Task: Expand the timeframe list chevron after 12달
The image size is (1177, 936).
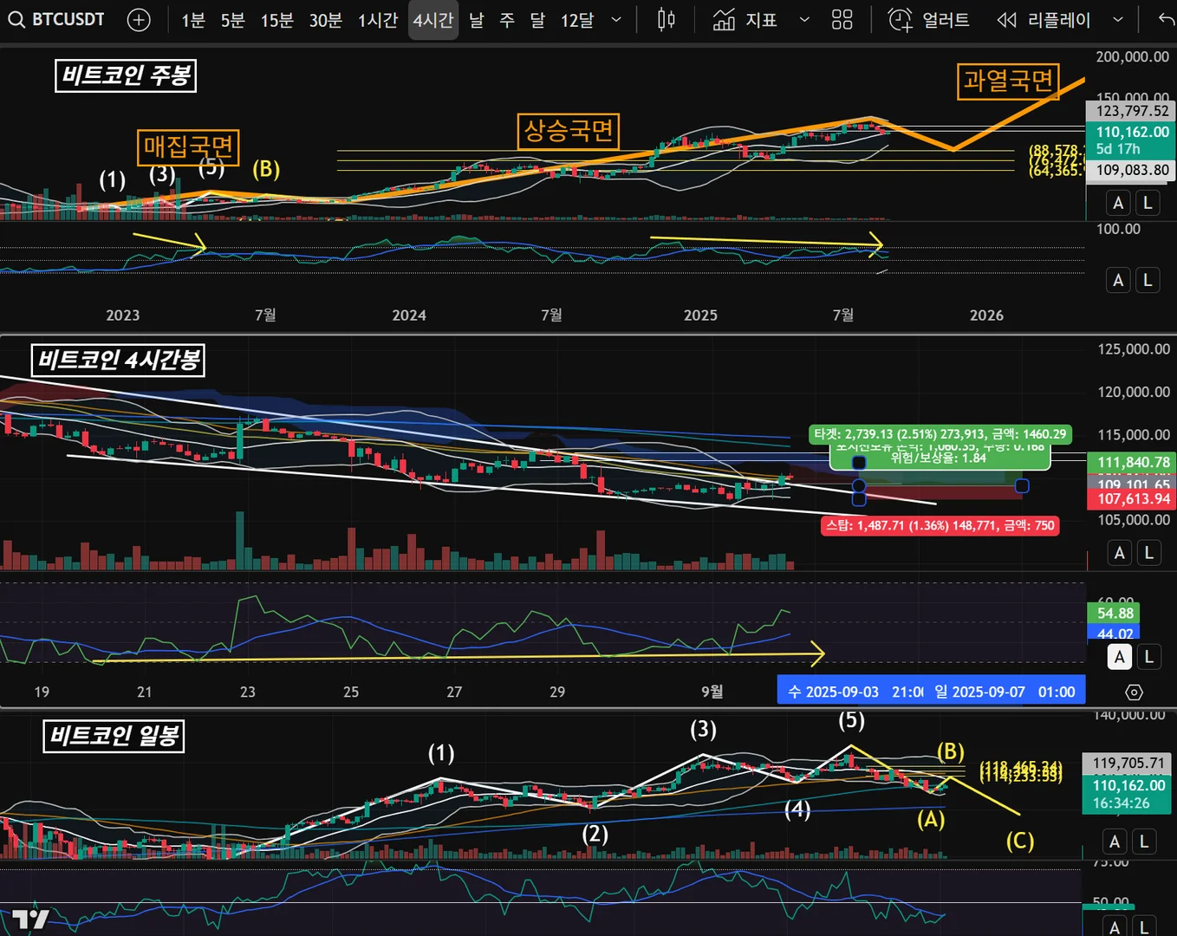Action: pos(616,19)
